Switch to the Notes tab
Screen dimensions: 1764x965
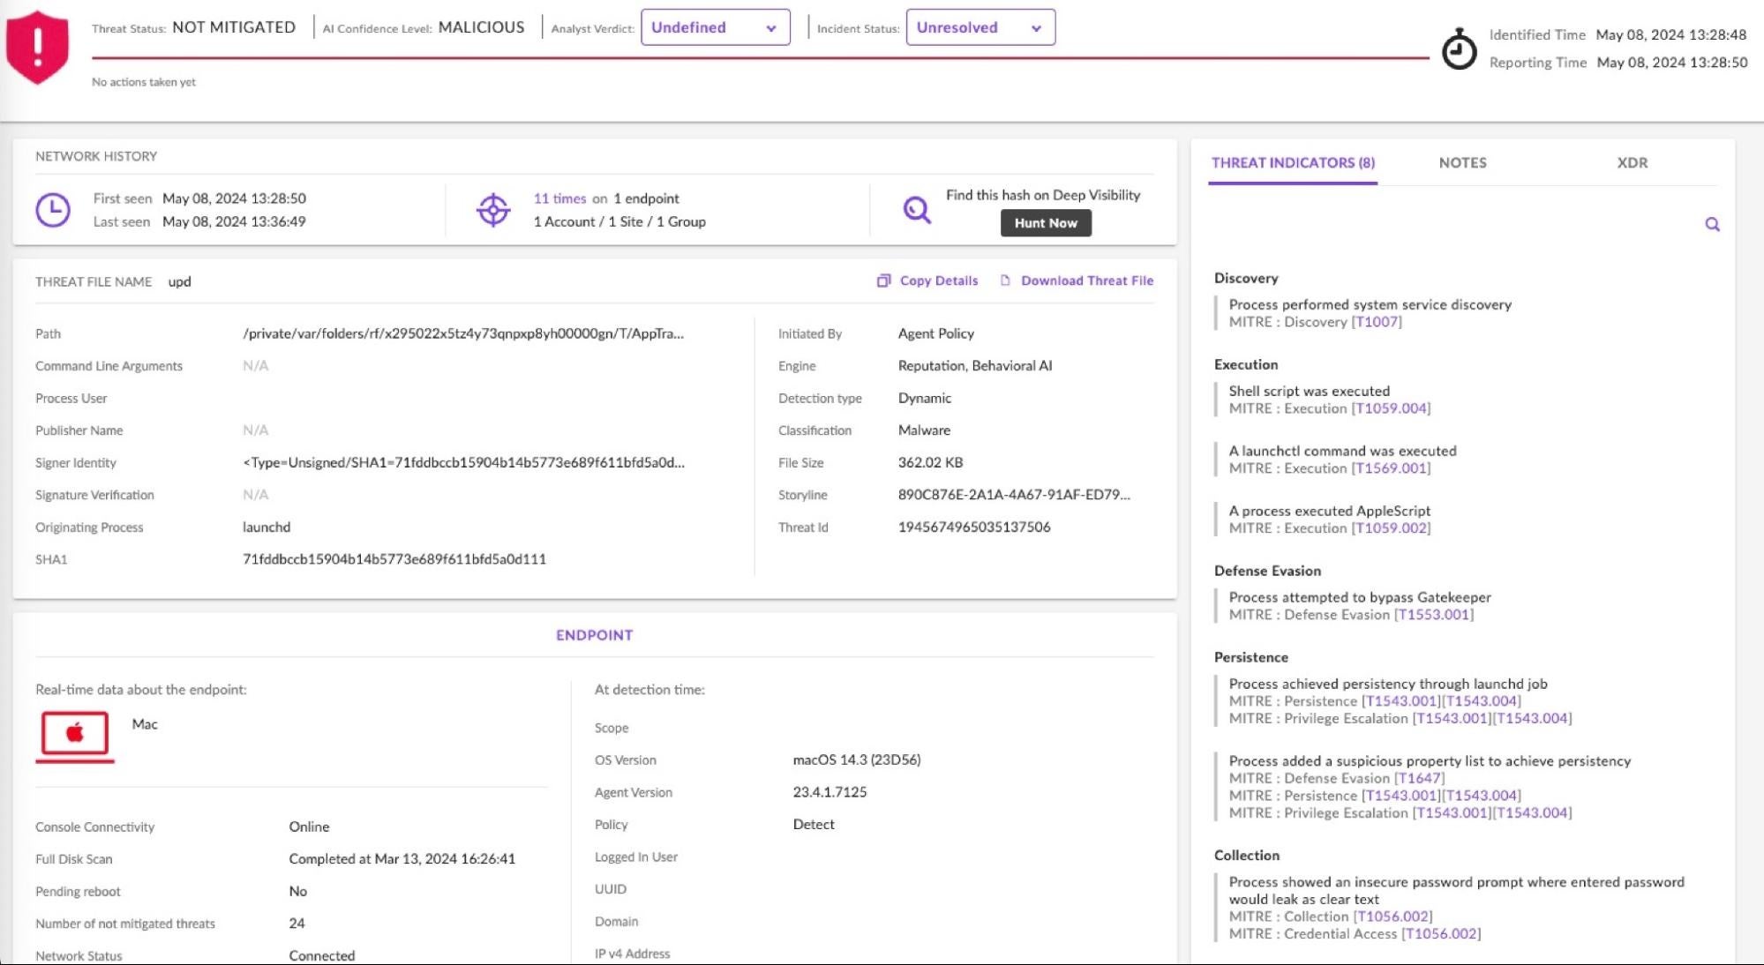click(1462, 162)
